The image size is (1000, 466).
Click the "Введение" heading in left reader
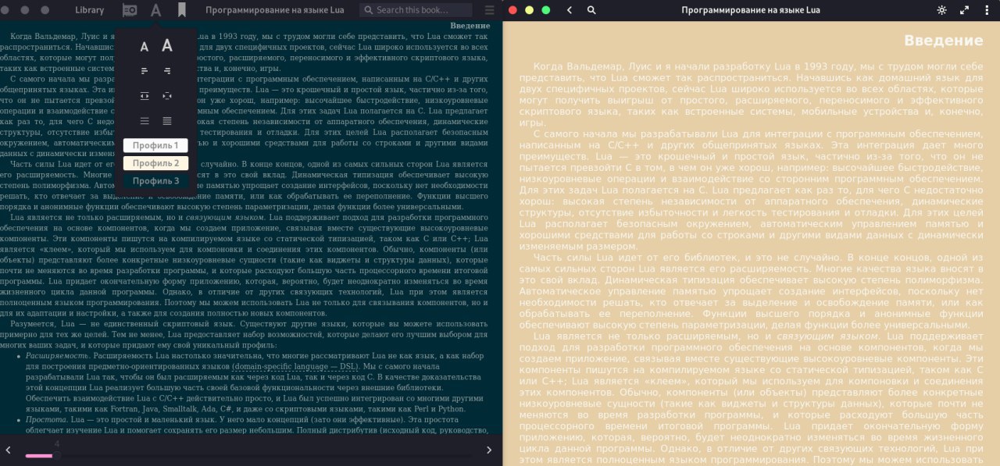[470, 26]
